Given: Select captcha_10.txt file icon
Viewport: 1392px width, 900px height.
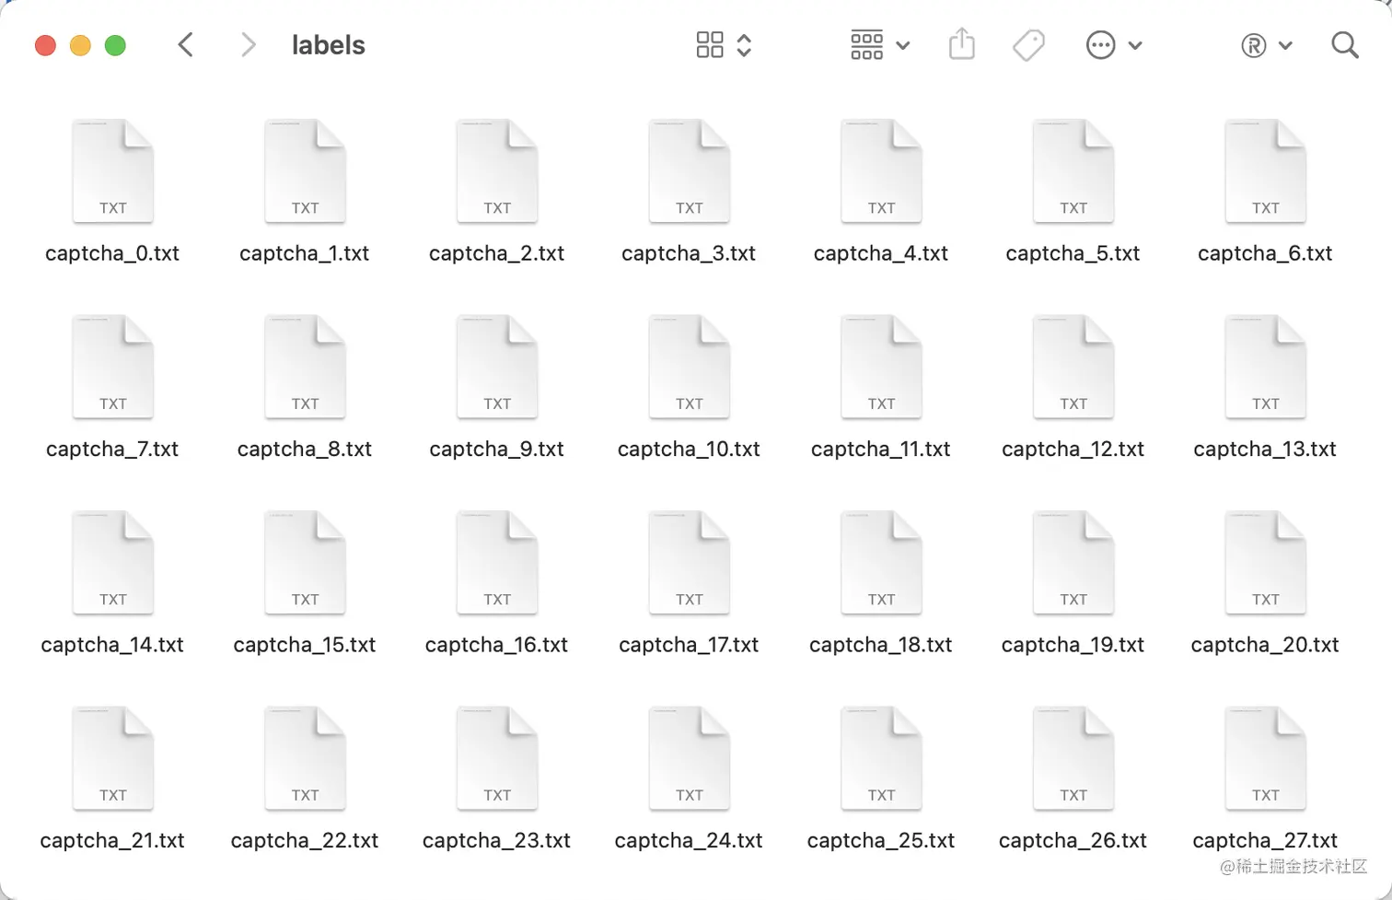Looking at the screenshot, I should pos(689,367).
